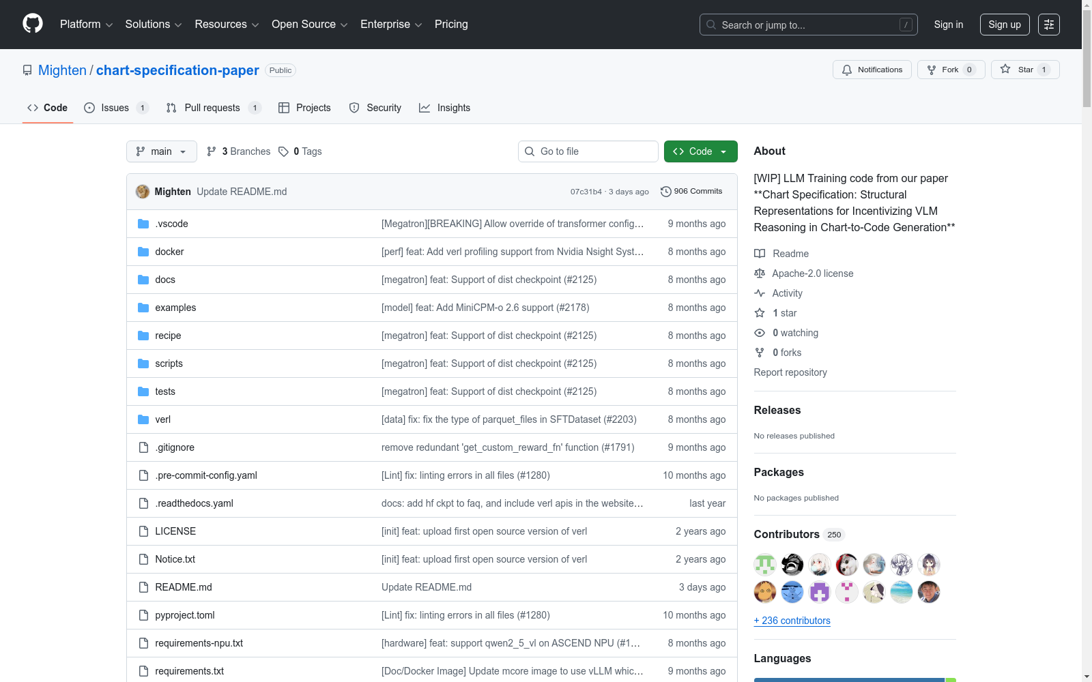Click the license scale icon in About
The height and width of the screenshot is (682, 1092).
tap(760, 273)
